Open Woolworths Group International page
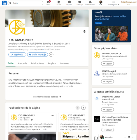The image size is (137, 140). [111, 98]
